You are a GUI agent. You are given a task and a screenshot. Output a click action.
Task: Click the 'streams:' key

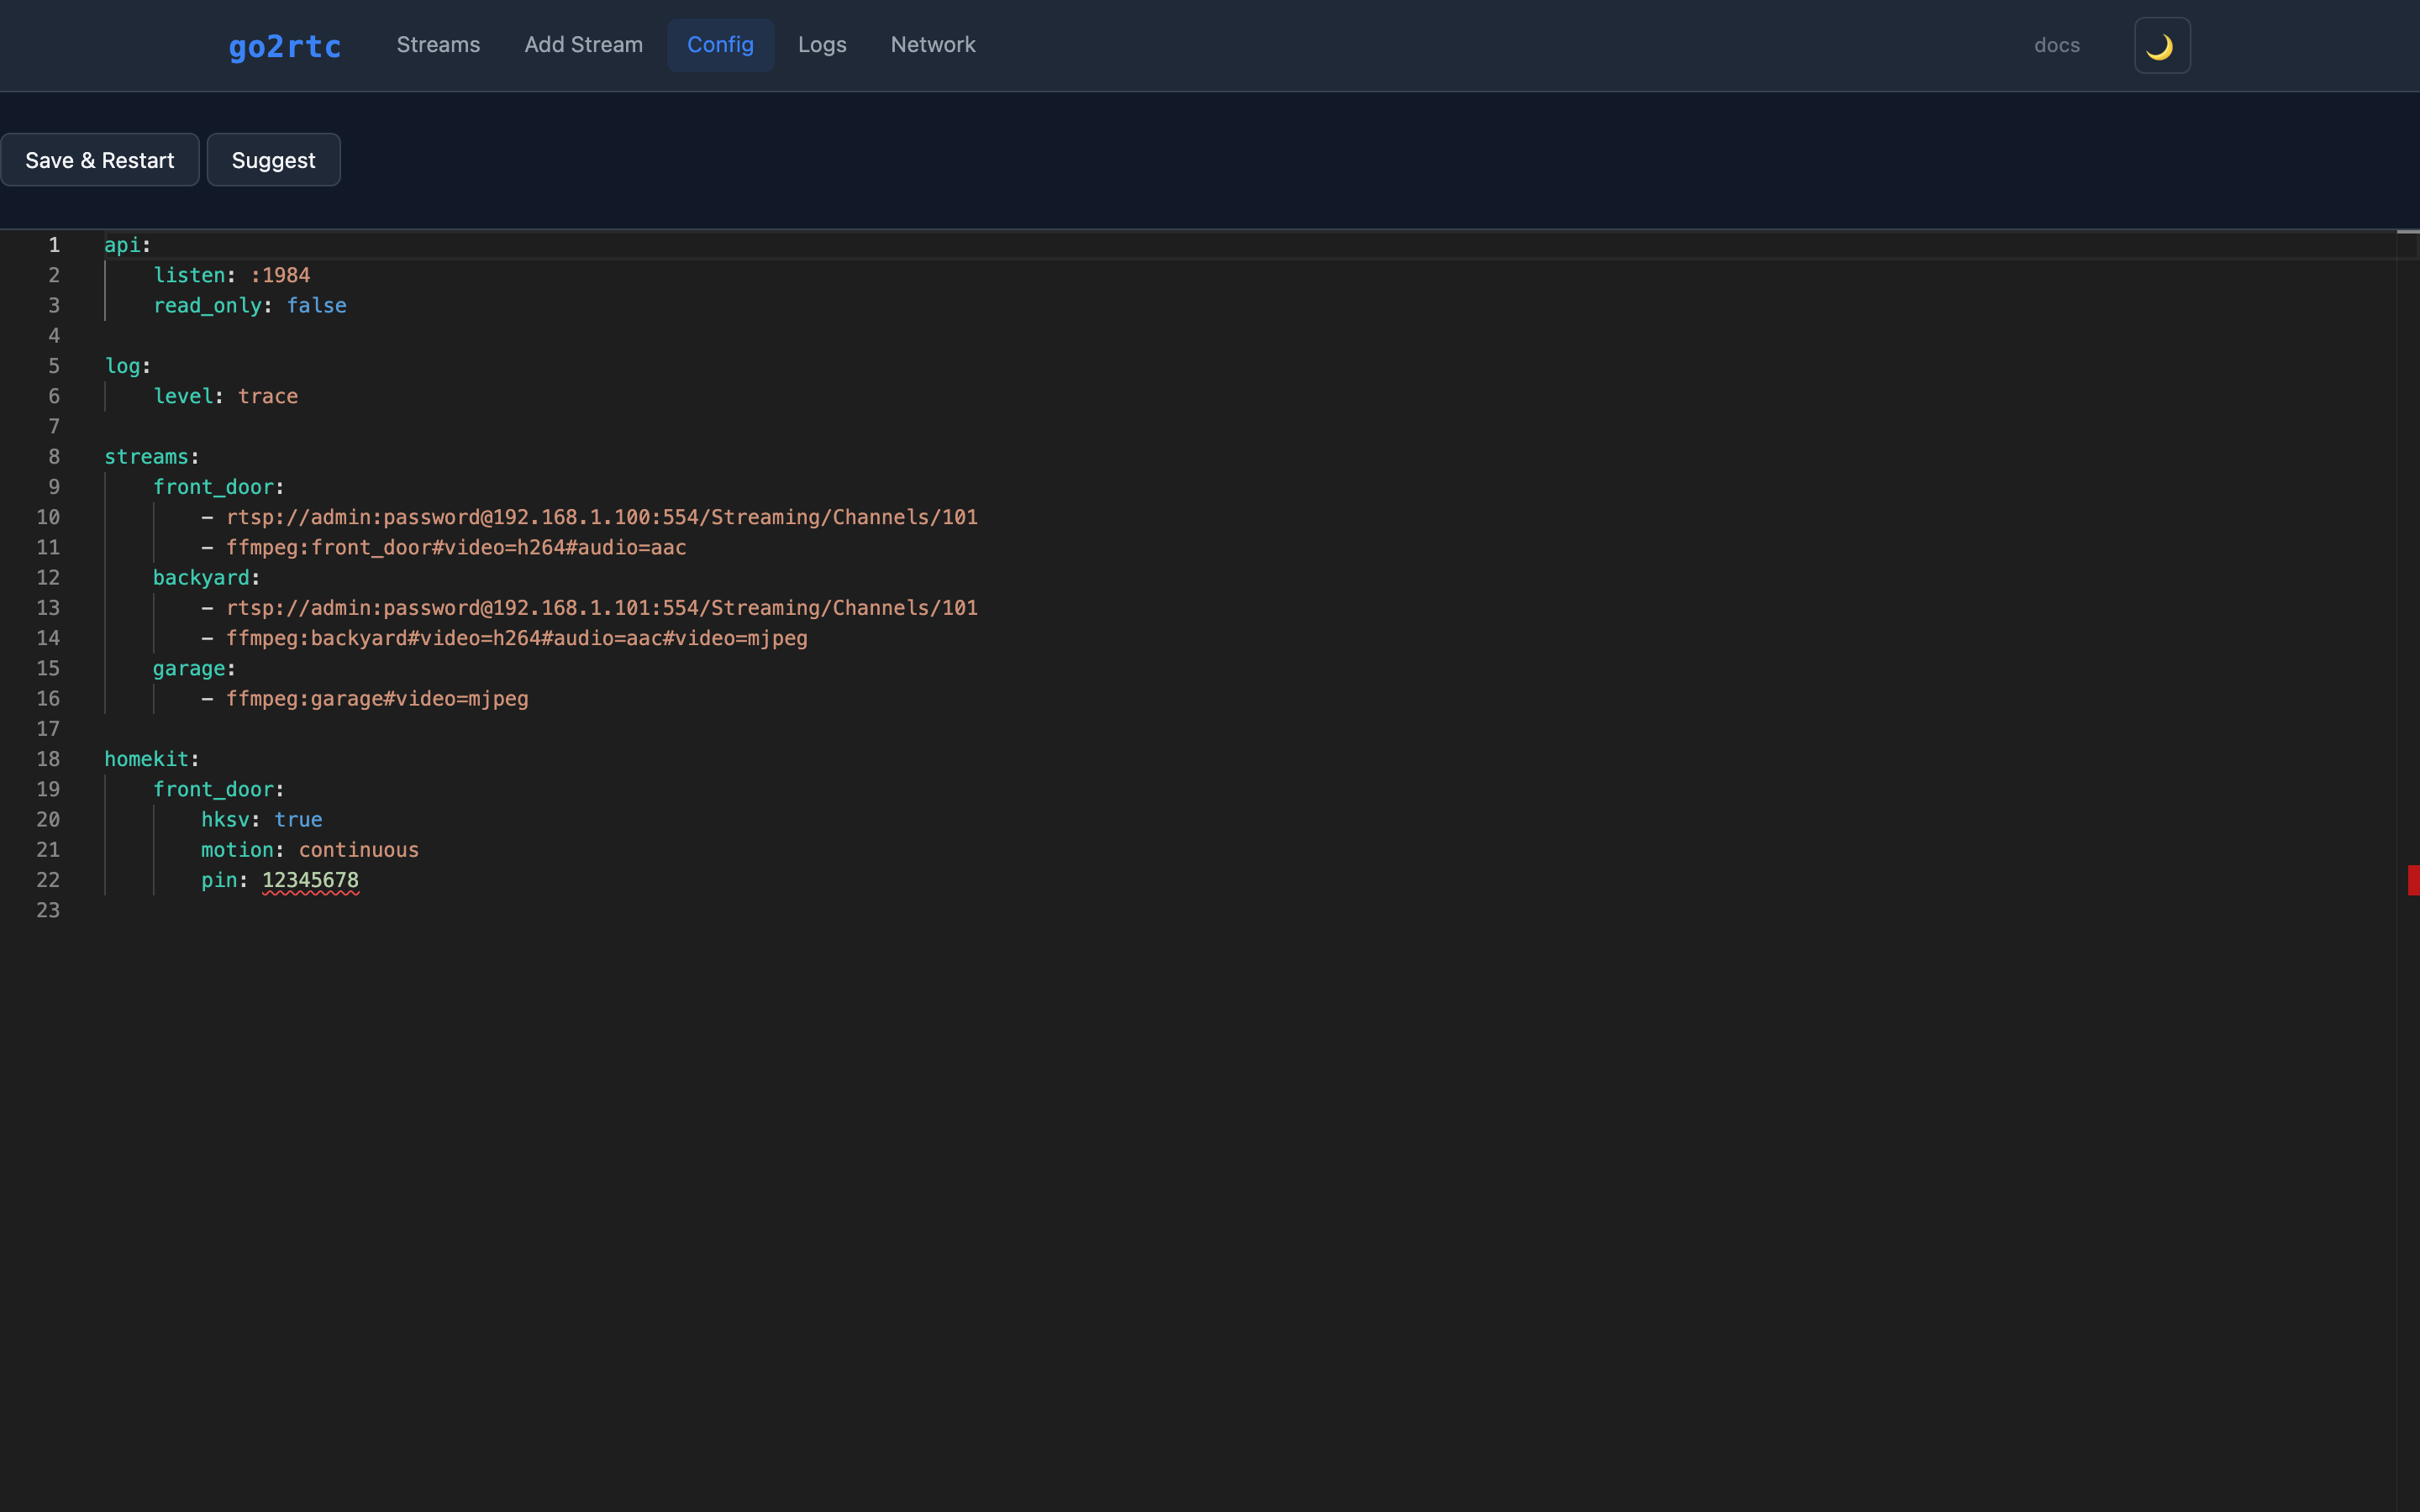click(152, 457)
